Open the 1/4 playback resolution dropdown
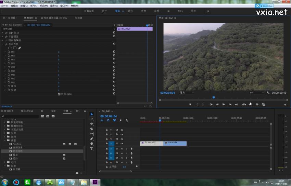 pyautogui.click(x=256, y=93)
